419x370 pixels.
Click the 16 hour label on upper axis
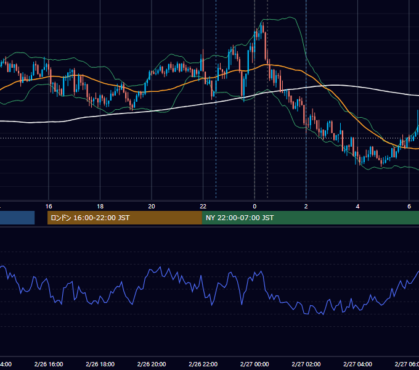coord(49,207)
